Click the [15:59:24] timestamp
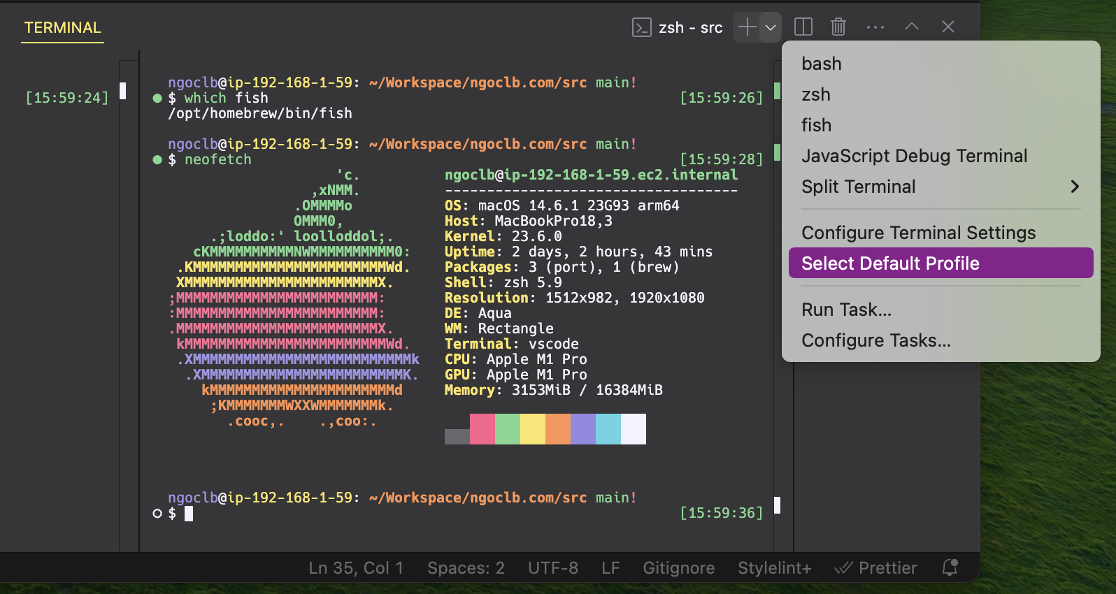Viewport: 1116px width, 594px height. point(67,98)
